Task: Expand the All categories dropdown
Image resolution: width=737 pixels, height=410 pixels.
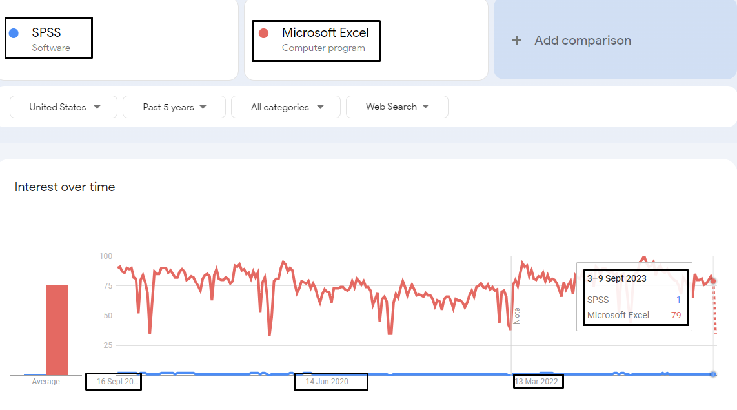Action: coord(286,107)
